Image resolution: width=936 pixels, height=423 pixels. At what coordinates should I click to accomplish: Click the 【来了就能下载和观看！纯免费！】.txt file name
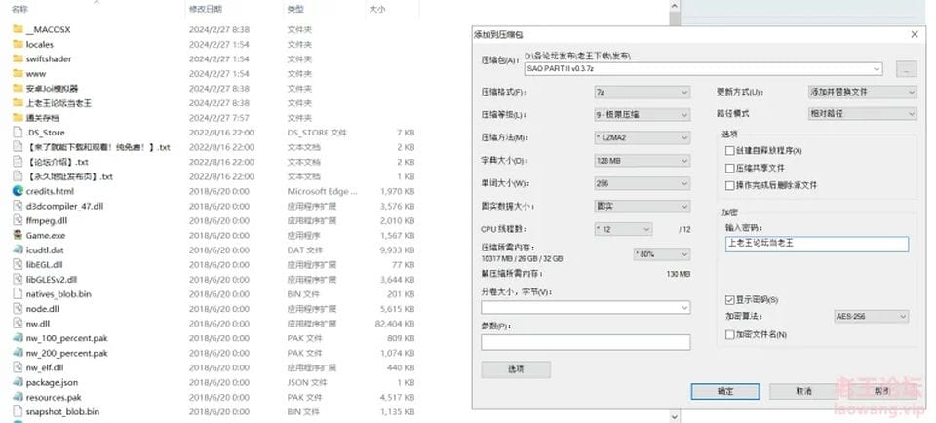97,147
